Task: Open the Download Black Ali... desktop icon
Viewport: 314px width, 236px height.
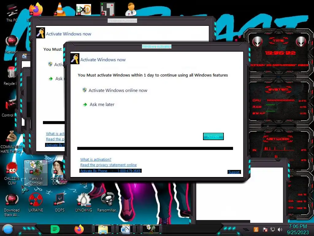Action: coord(12,205)
